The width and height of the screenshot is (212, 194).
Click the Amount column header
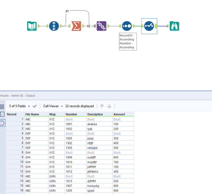119,114
